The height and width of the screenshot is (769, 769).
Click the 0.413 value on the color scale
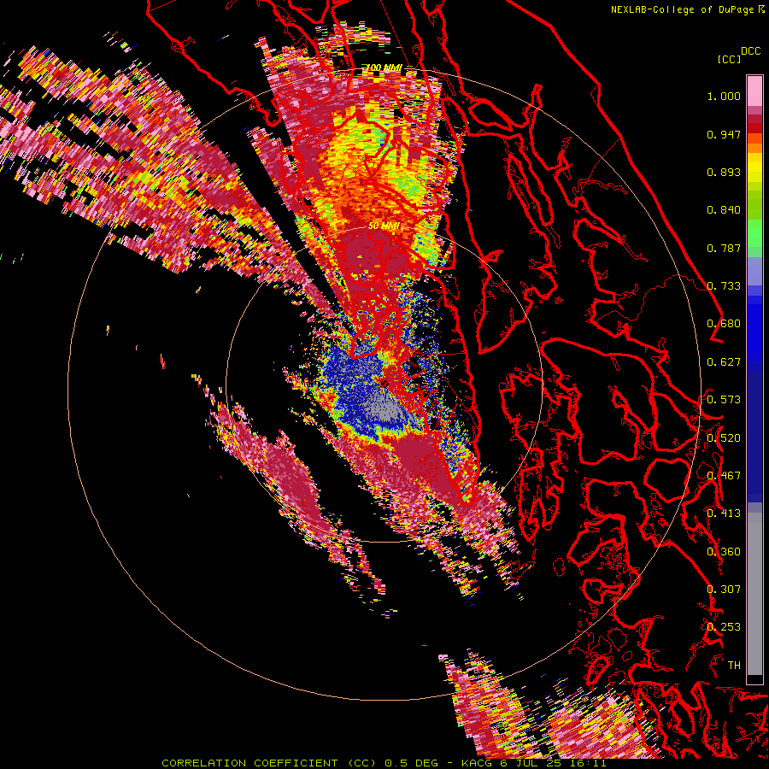[724, 514]
